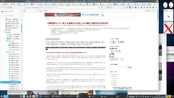Click the Bluetooth tray icon
174x98 pixels.
(139, 96)
